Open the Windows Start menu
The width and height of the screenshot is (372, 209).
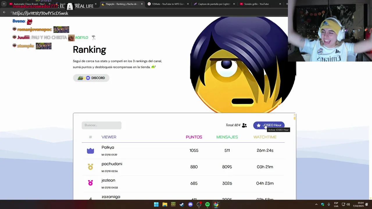(156, 204)
